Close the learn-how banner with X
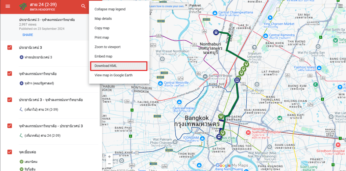This screenshot has height=171, width=346. click(186, 5)
